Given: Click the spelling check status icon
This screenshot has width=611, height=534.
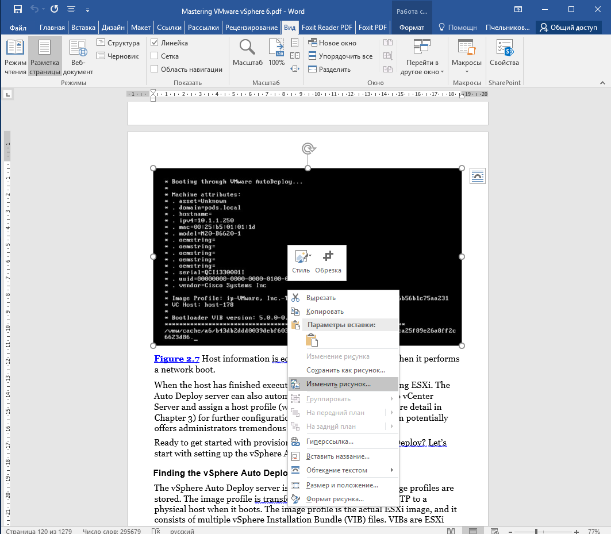Looking at the screenshot, I should point(155,531).
